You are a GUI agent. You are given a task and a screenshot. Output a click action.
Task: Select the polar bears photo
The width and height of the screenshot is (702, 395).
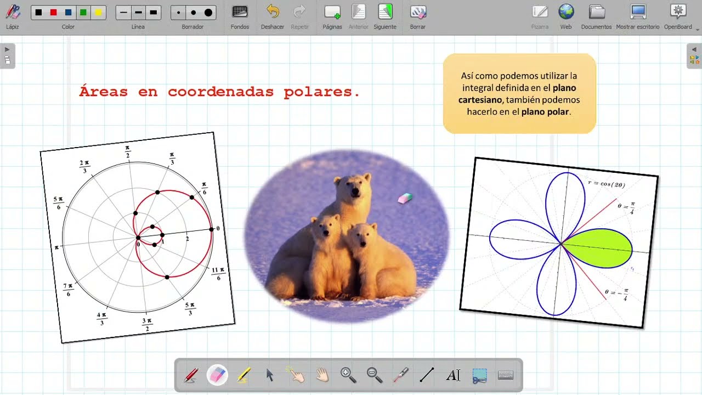[347, 236]
